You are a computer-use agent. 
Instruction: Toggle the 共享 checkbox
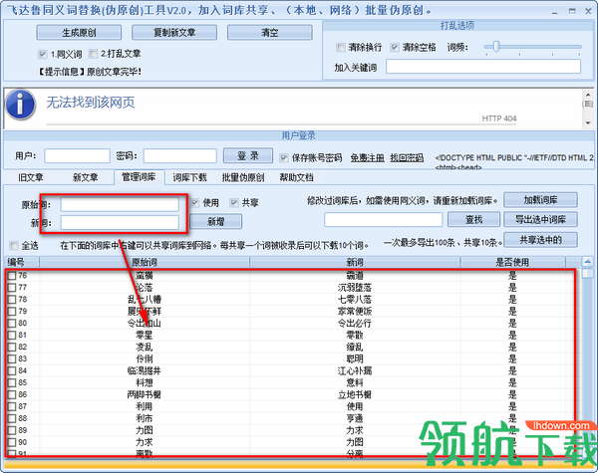point(234,203)
